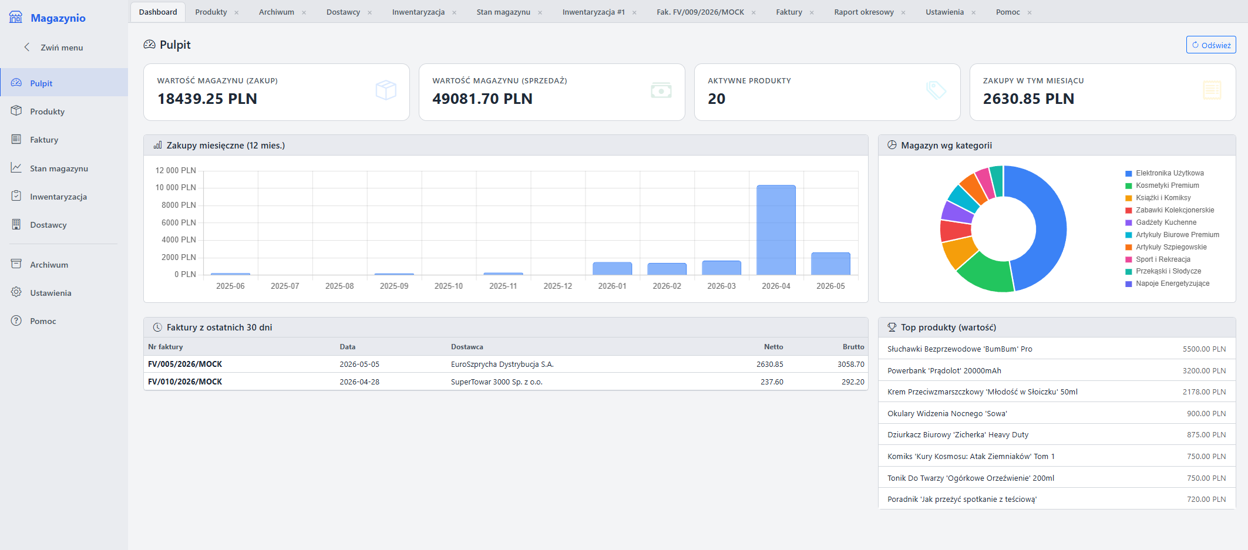Close the Faktury tab

812,12
